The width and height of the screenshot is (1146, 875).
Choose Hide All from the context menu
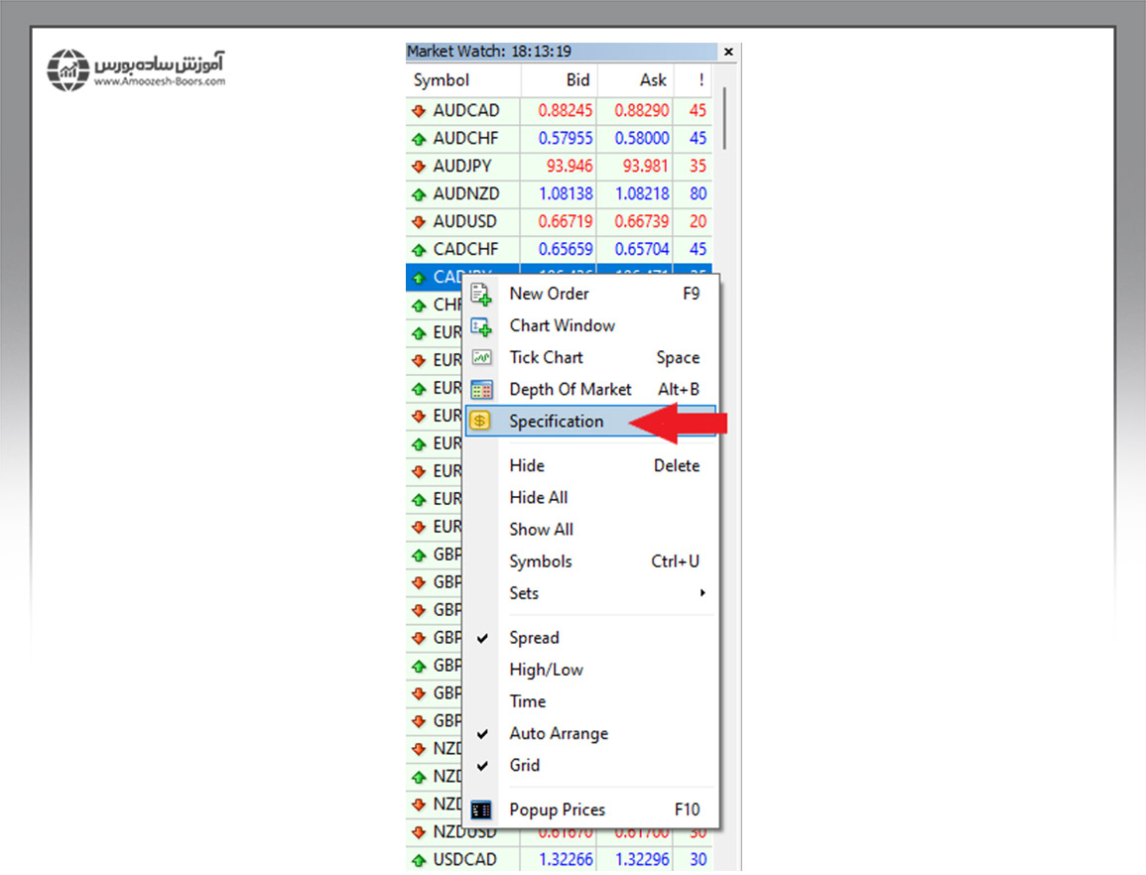(539, 498)
